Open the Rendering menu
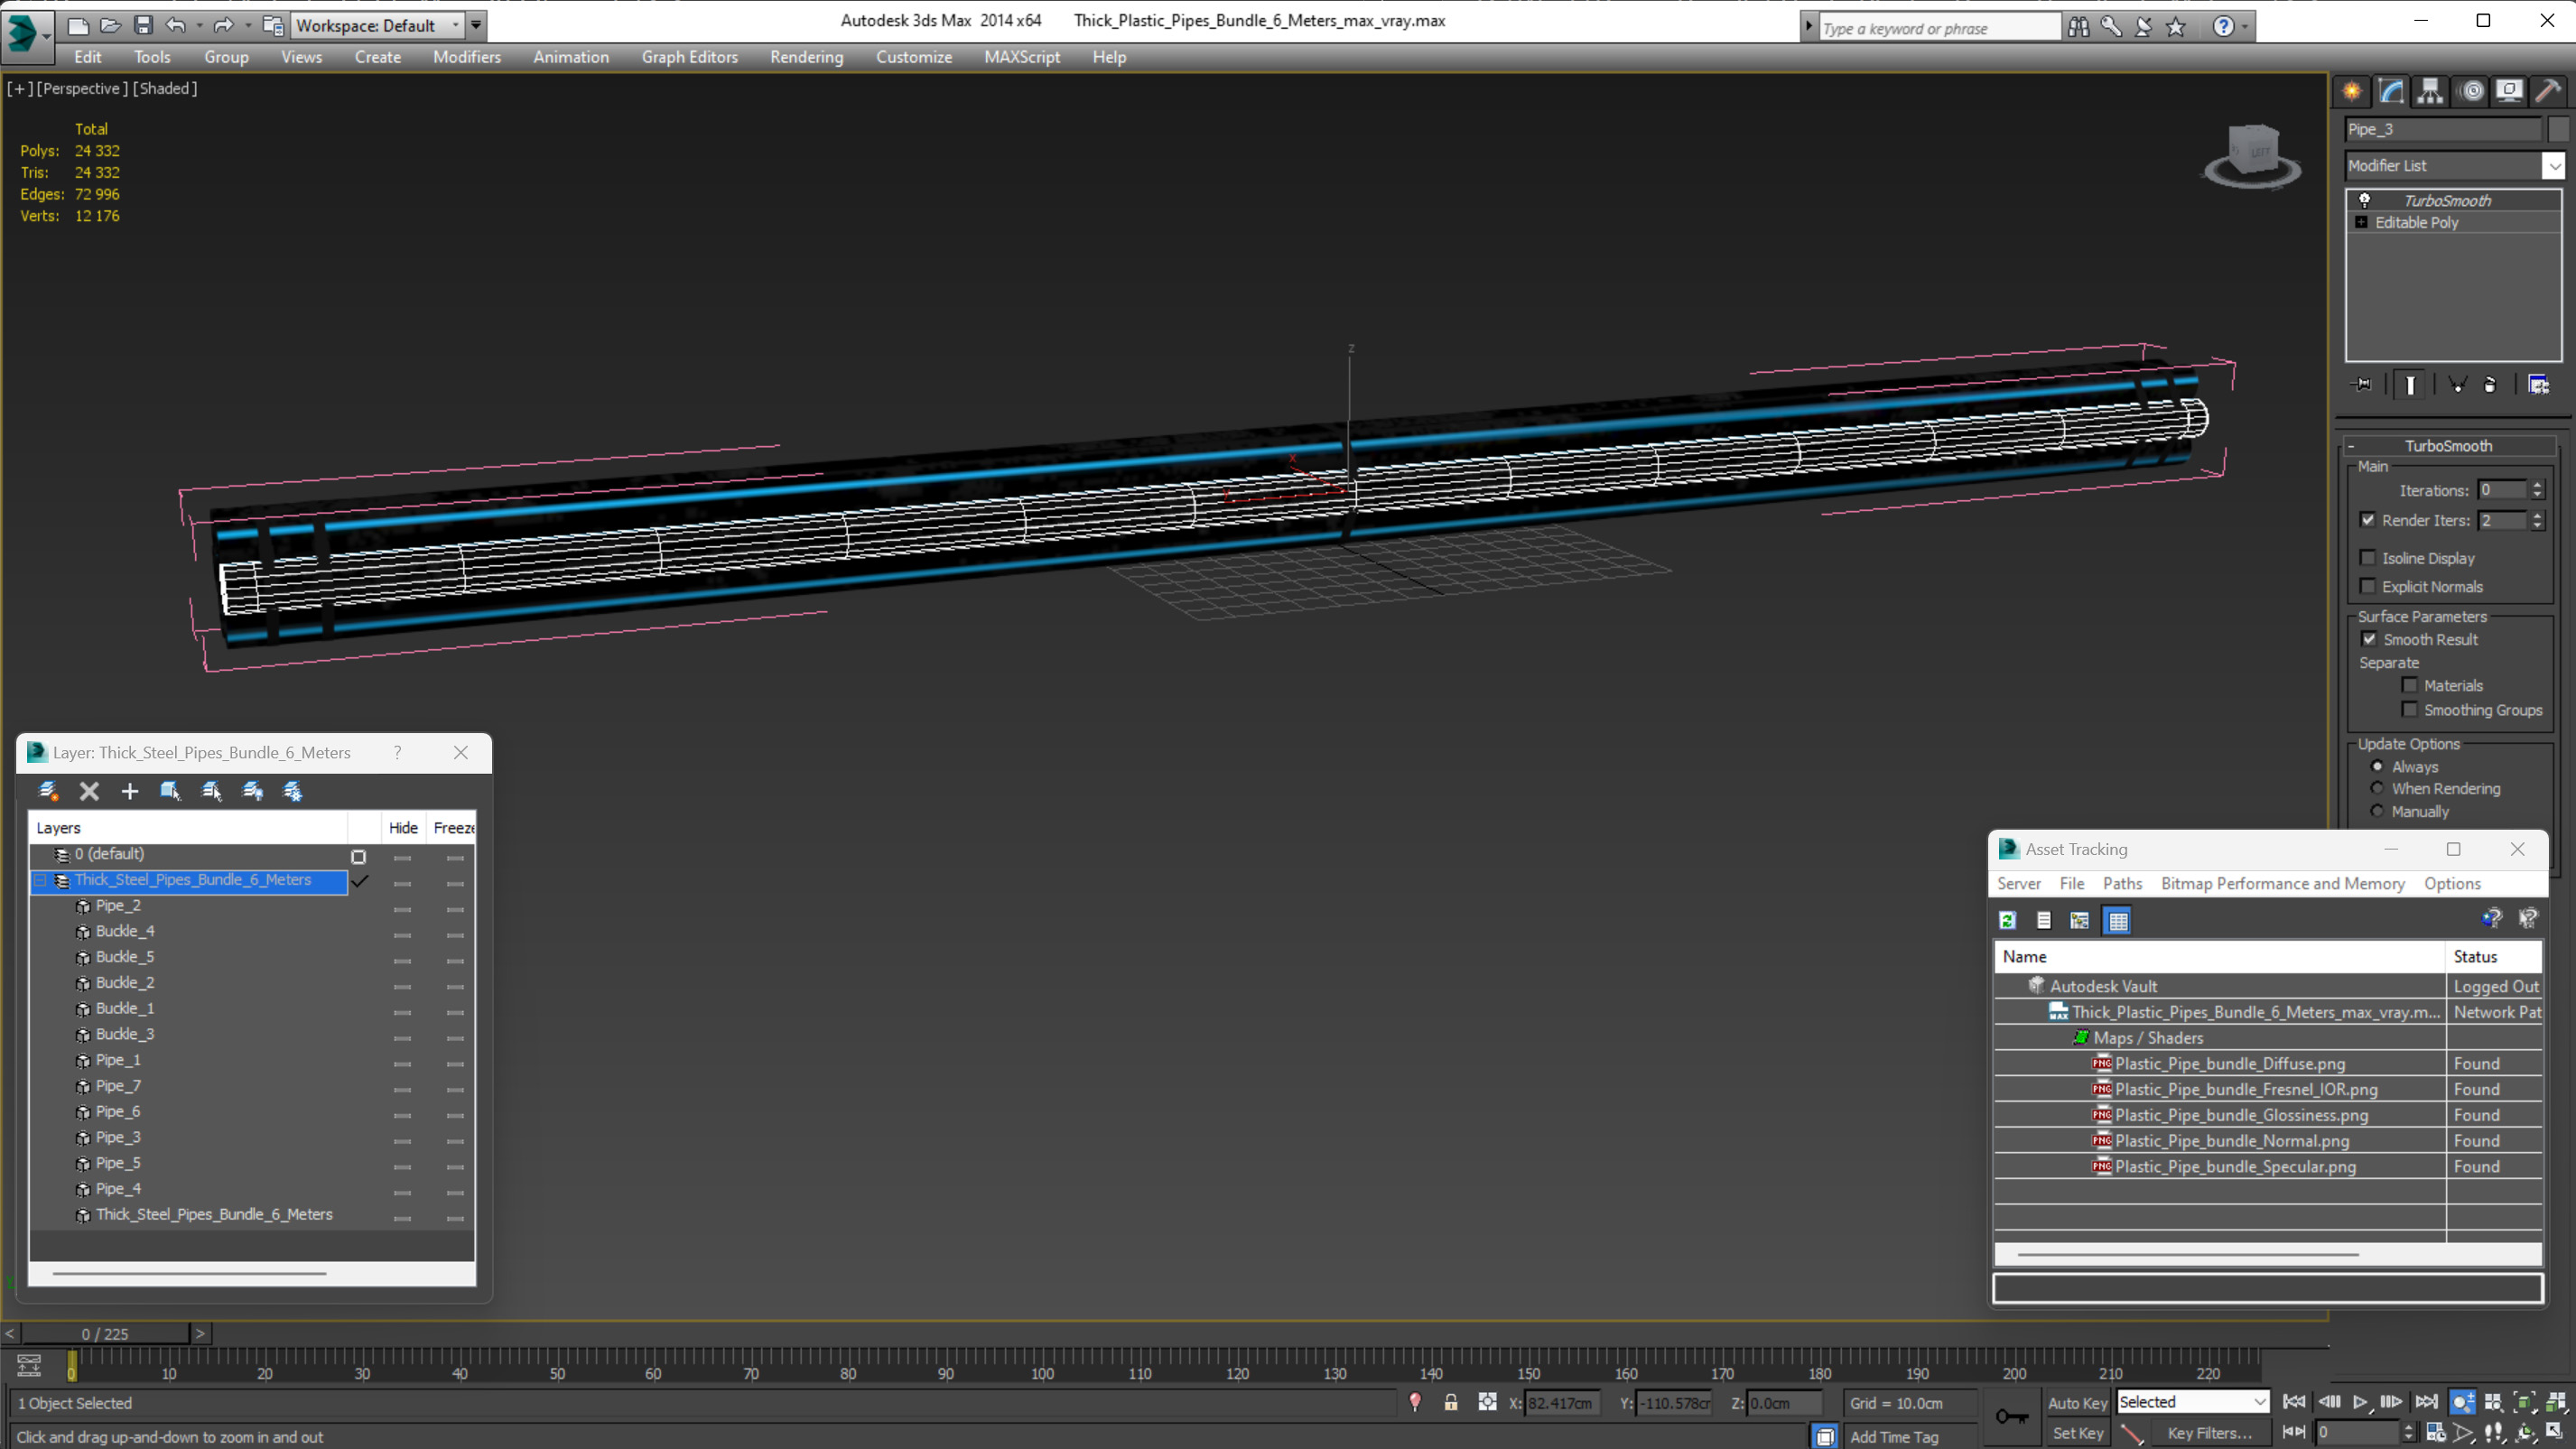The image size is (2576, 1449). tap(806, 57)
